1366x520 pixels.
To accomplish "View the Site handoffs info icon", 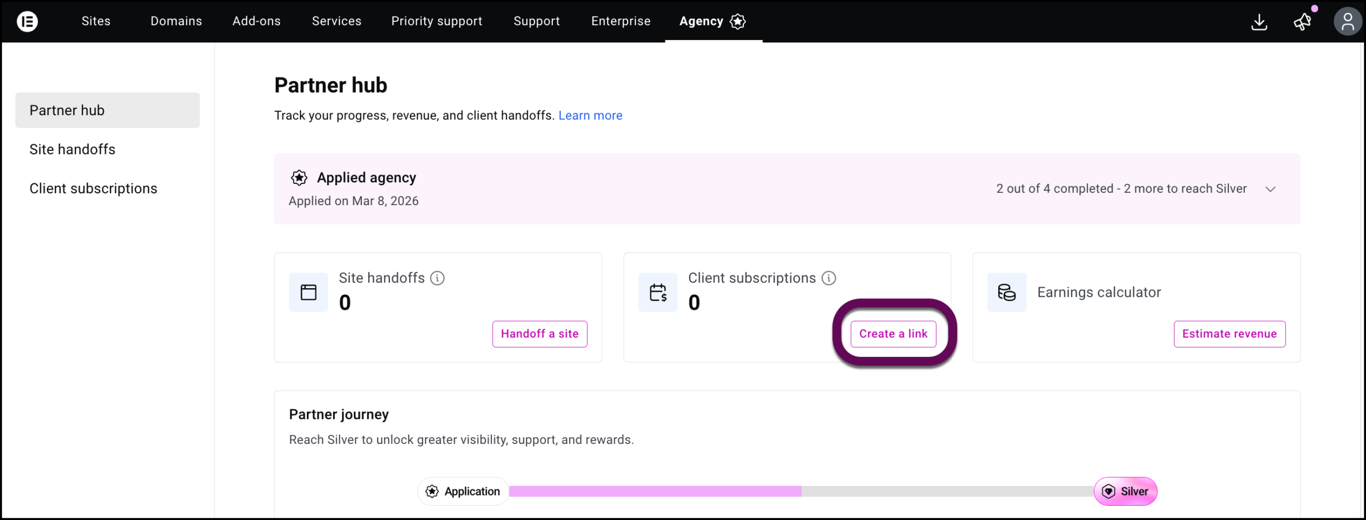I will [438, 278].
